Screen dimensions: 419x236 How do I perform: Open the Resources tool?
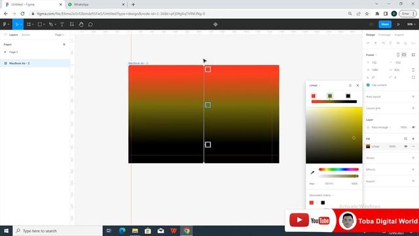[71, 24]
